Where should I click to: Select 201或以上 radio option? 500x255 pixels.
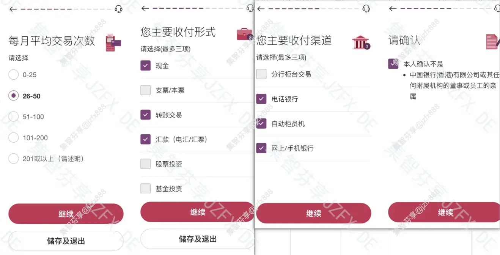(14, 159)
